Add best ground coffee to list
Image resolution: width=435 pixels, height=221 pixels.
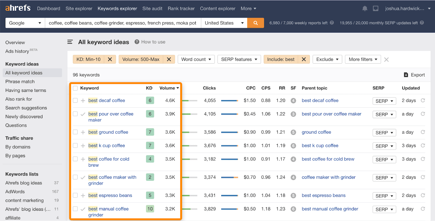coord(83,132)
